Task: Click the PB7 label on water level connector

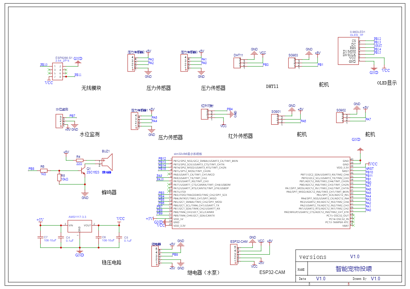Action: click(x=72, y=116)
